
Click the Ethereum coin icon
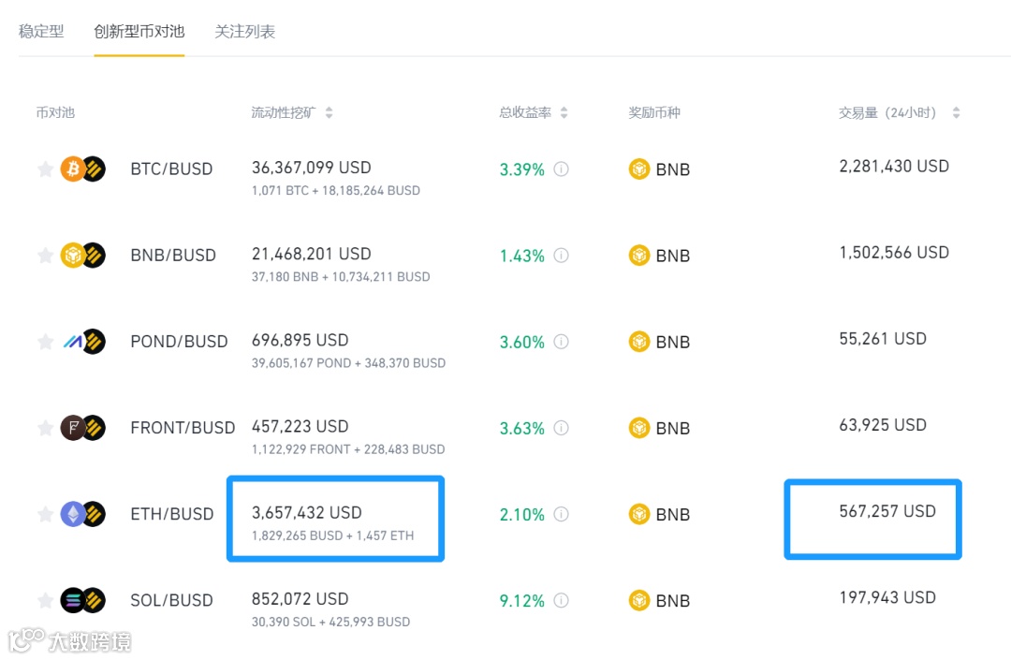point(73,514)
